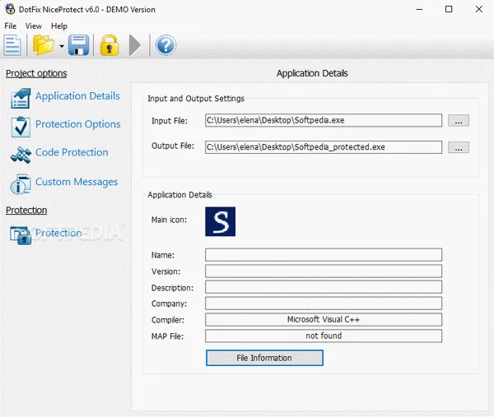This screenshot has height=417, width=494.
Task: Click the Application Details sidebar icon
Action: 21,98
